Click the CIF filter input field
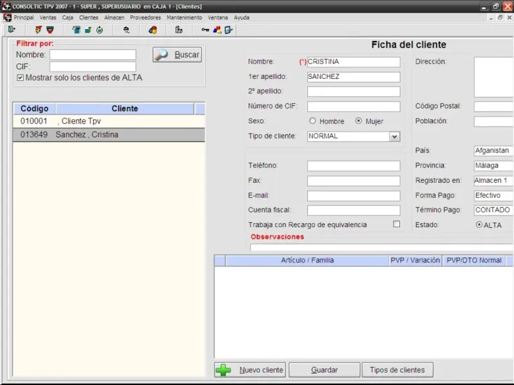This screenshot has width=514, height=385. click(x=93, y=67)
